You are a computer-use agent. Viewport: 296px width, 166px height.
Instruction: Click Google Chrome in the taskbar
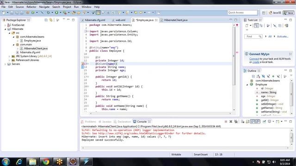46,162
